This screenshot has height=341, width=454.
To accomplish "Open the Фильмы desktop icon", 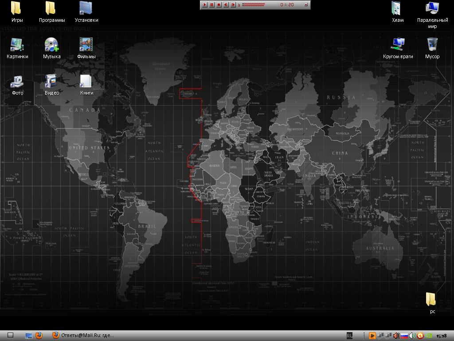I will tap(86, 44).
